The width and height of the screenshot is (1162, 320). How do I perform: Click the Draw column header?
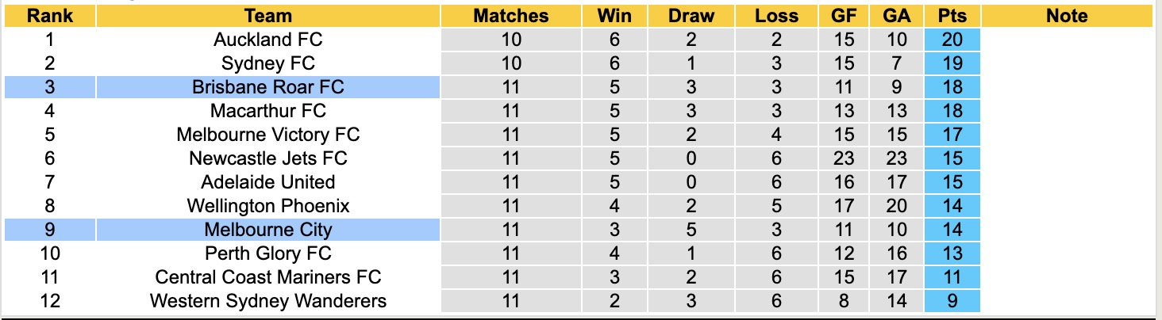(691, 16)
